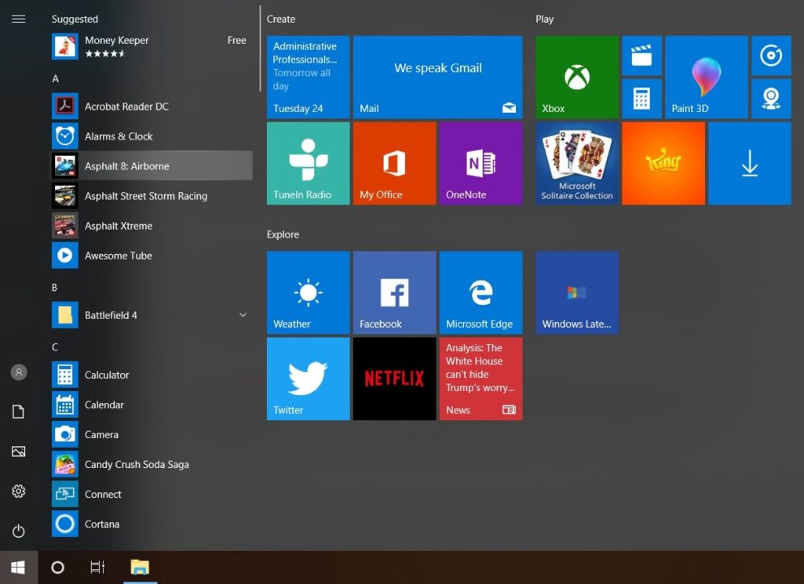Open the Weather tile
The height and width of the screenshot is (584, 804).
(308, 292)
